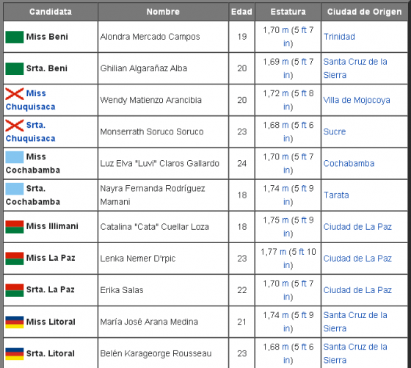Click the light blue flag beside Miss Cochabamba
Viewport: 411px width, 368px height.
point(15,157)
